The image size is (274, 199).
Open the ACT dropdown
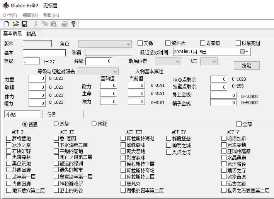(209, 61)
